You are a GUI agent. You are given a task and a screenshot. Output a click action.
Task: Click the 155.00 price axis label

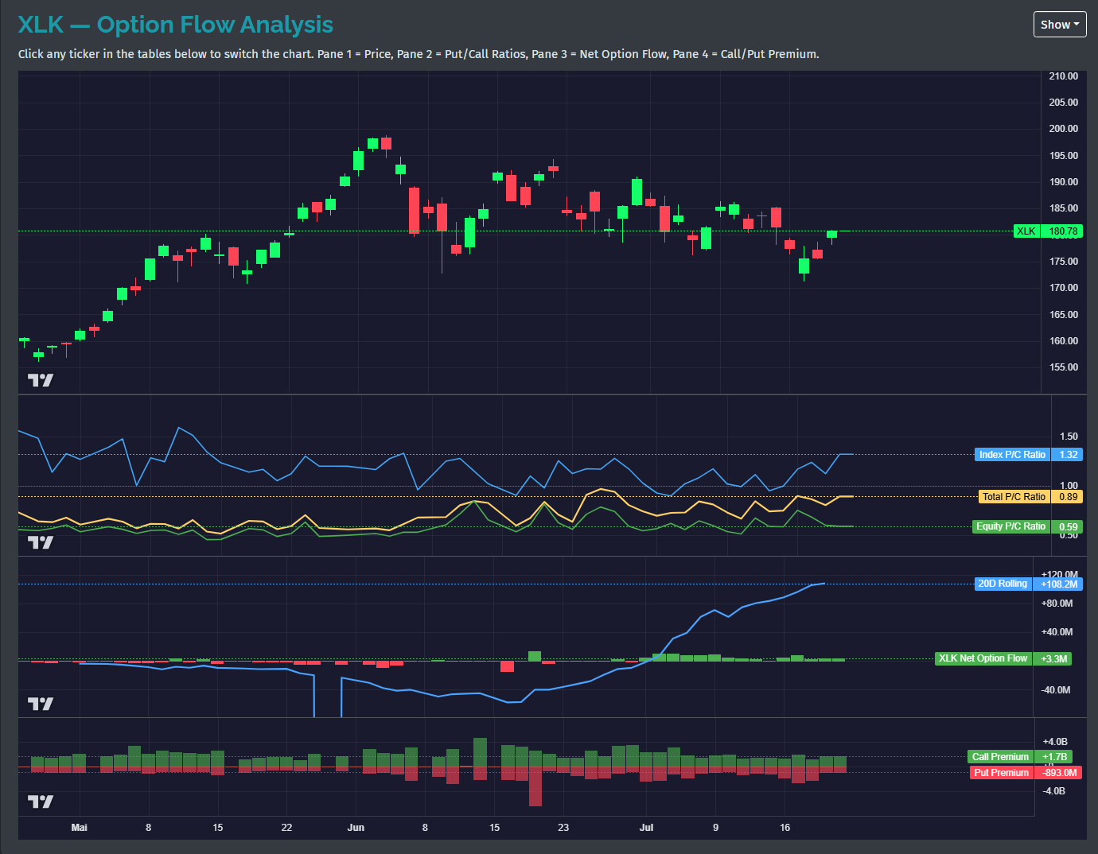pyautogui.click(x=1063, y=367)
